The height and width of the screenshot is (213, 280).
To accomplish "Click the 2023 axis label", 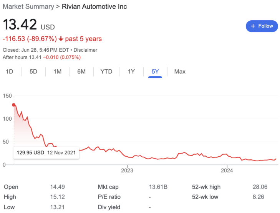I will pos(127,170).
